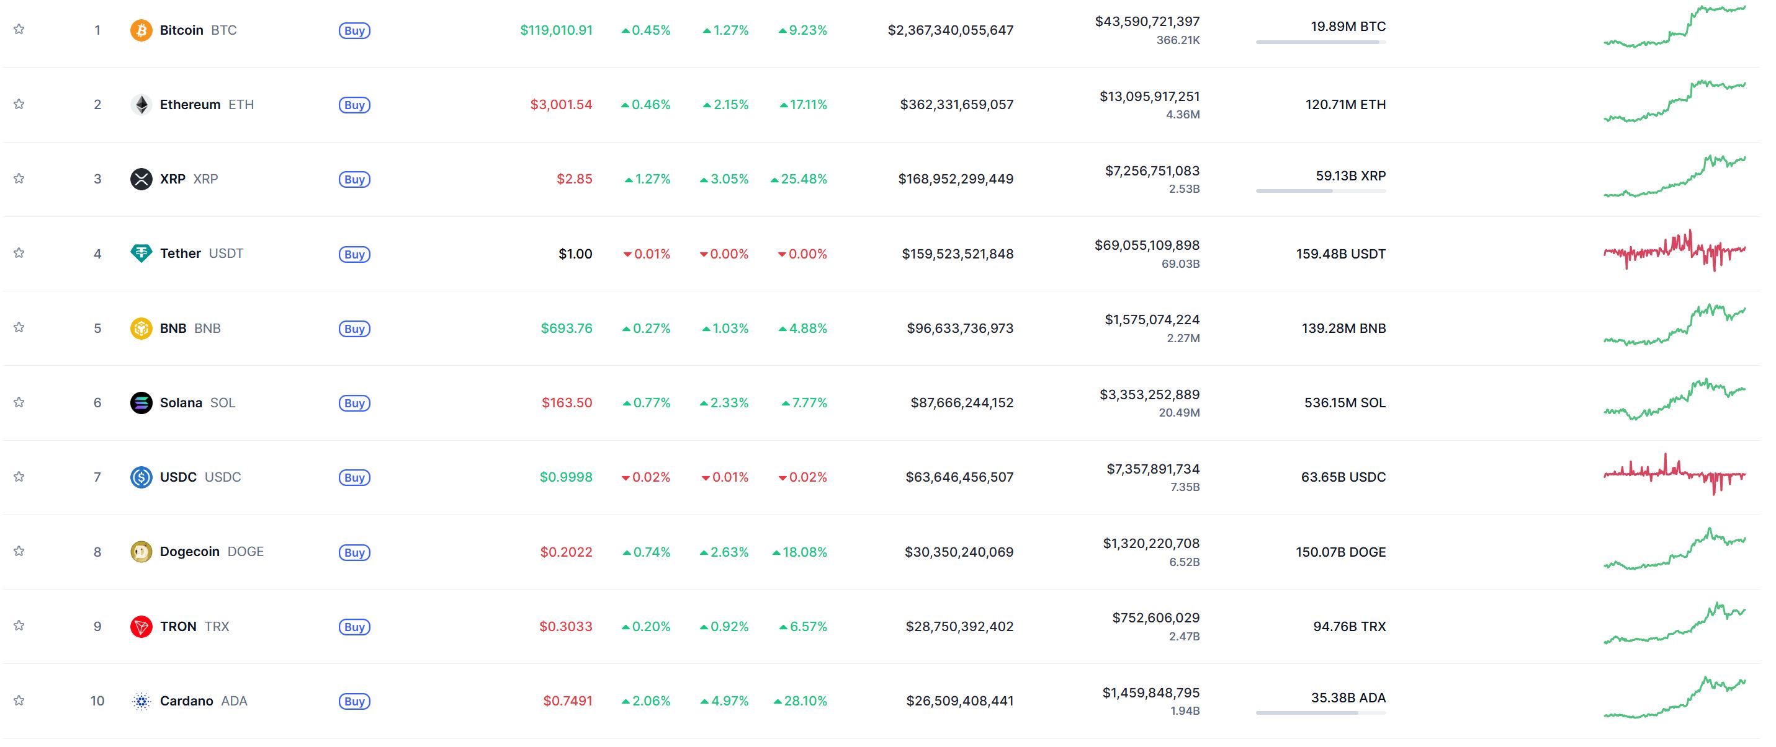Toggle the watchlist star for Ethereum

coord(19,104)
